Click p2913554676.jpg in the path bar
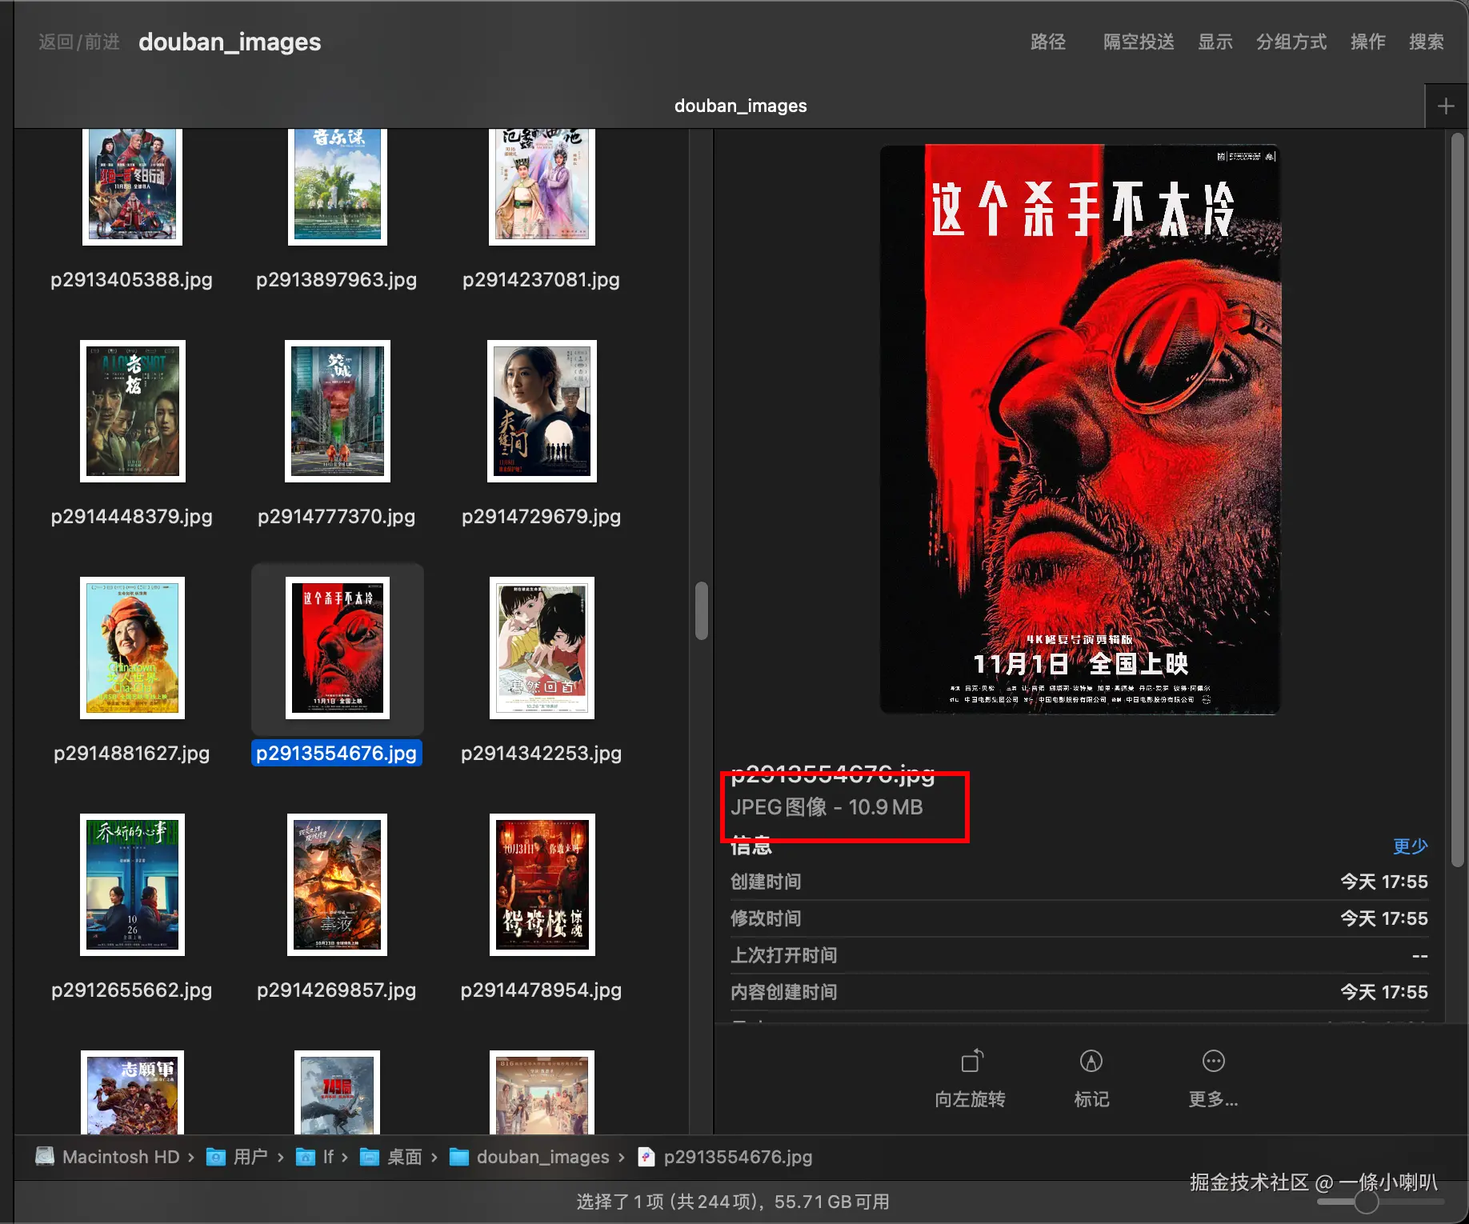The width and height of the screenshot is (1469, 1224). click(x=738, y=1157)
